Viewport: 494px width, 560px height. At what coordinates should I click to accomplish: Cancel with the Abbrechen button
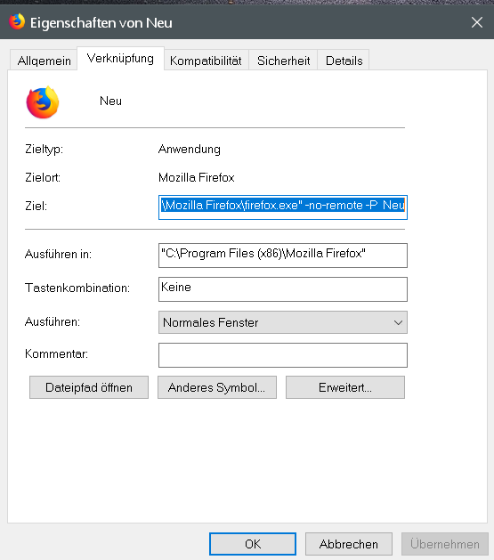pos(349,544)
